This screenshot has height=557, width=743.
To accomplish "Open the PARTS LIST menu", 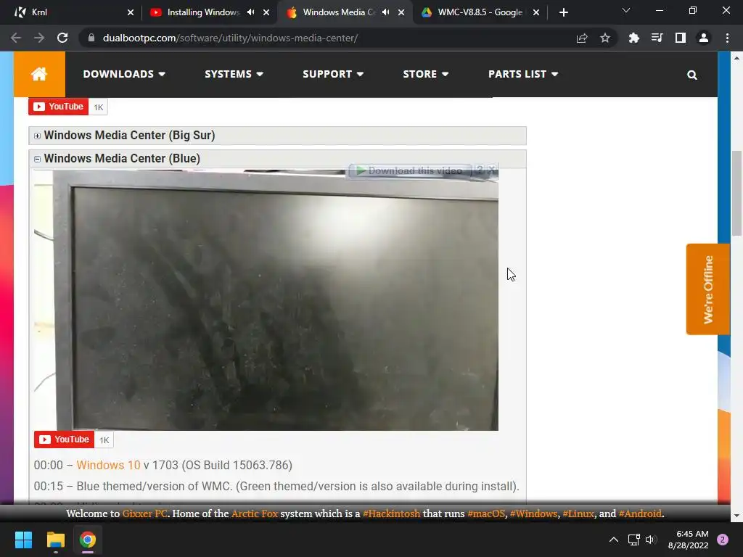I will (x=523, y=74).
